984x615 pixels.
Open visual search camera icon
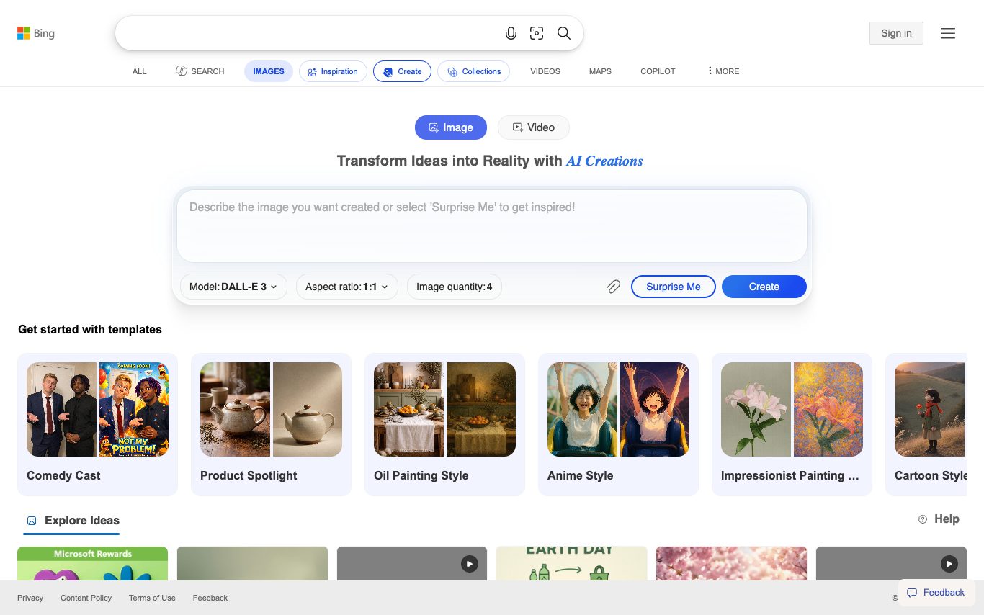(537, 33)
